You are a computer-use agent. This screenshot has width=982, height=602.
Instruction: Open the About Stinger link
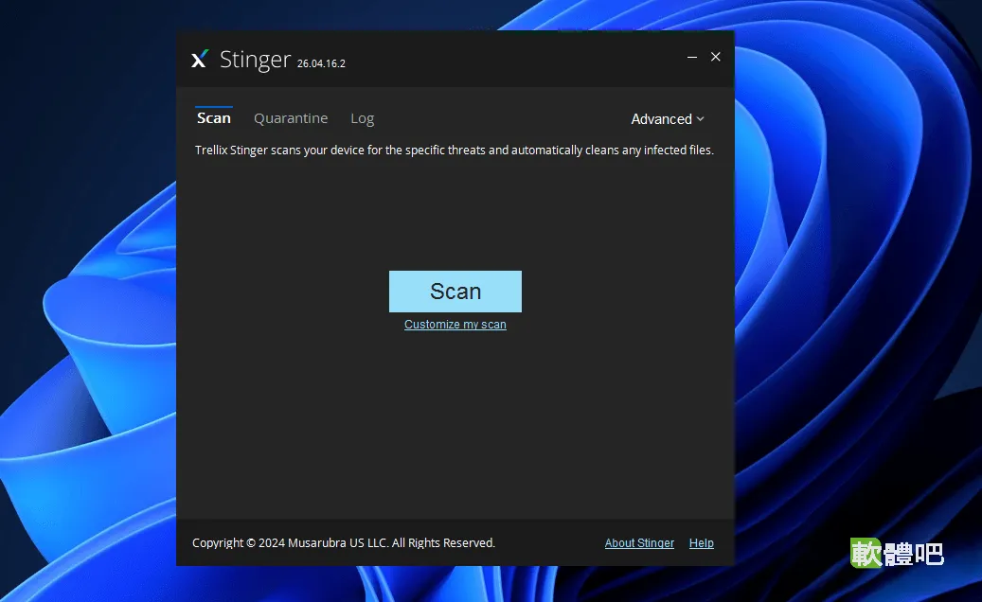(639, 543)
